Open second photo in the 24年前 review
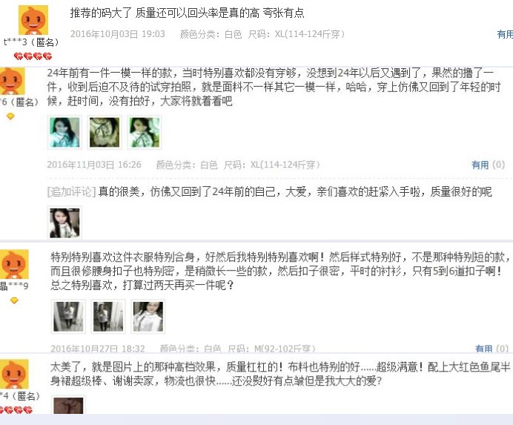Screen dimensions: 513x425 pos(105,132)
